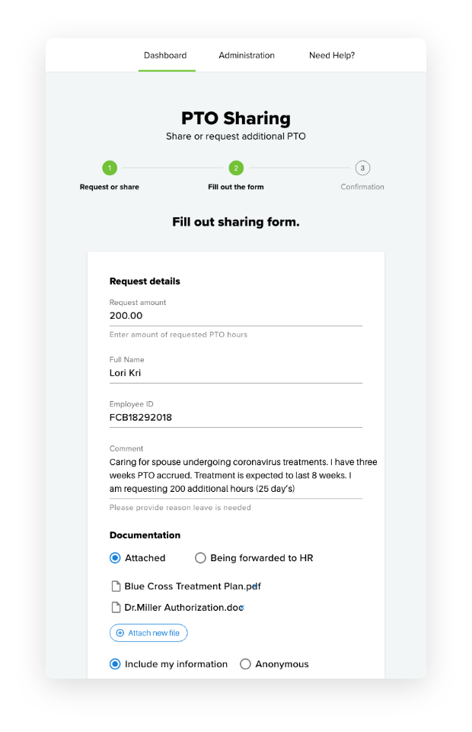This screenshot has height=732, width=472.
Task: Click the plus icon inside Attach new file
Action: pos(121,633)
